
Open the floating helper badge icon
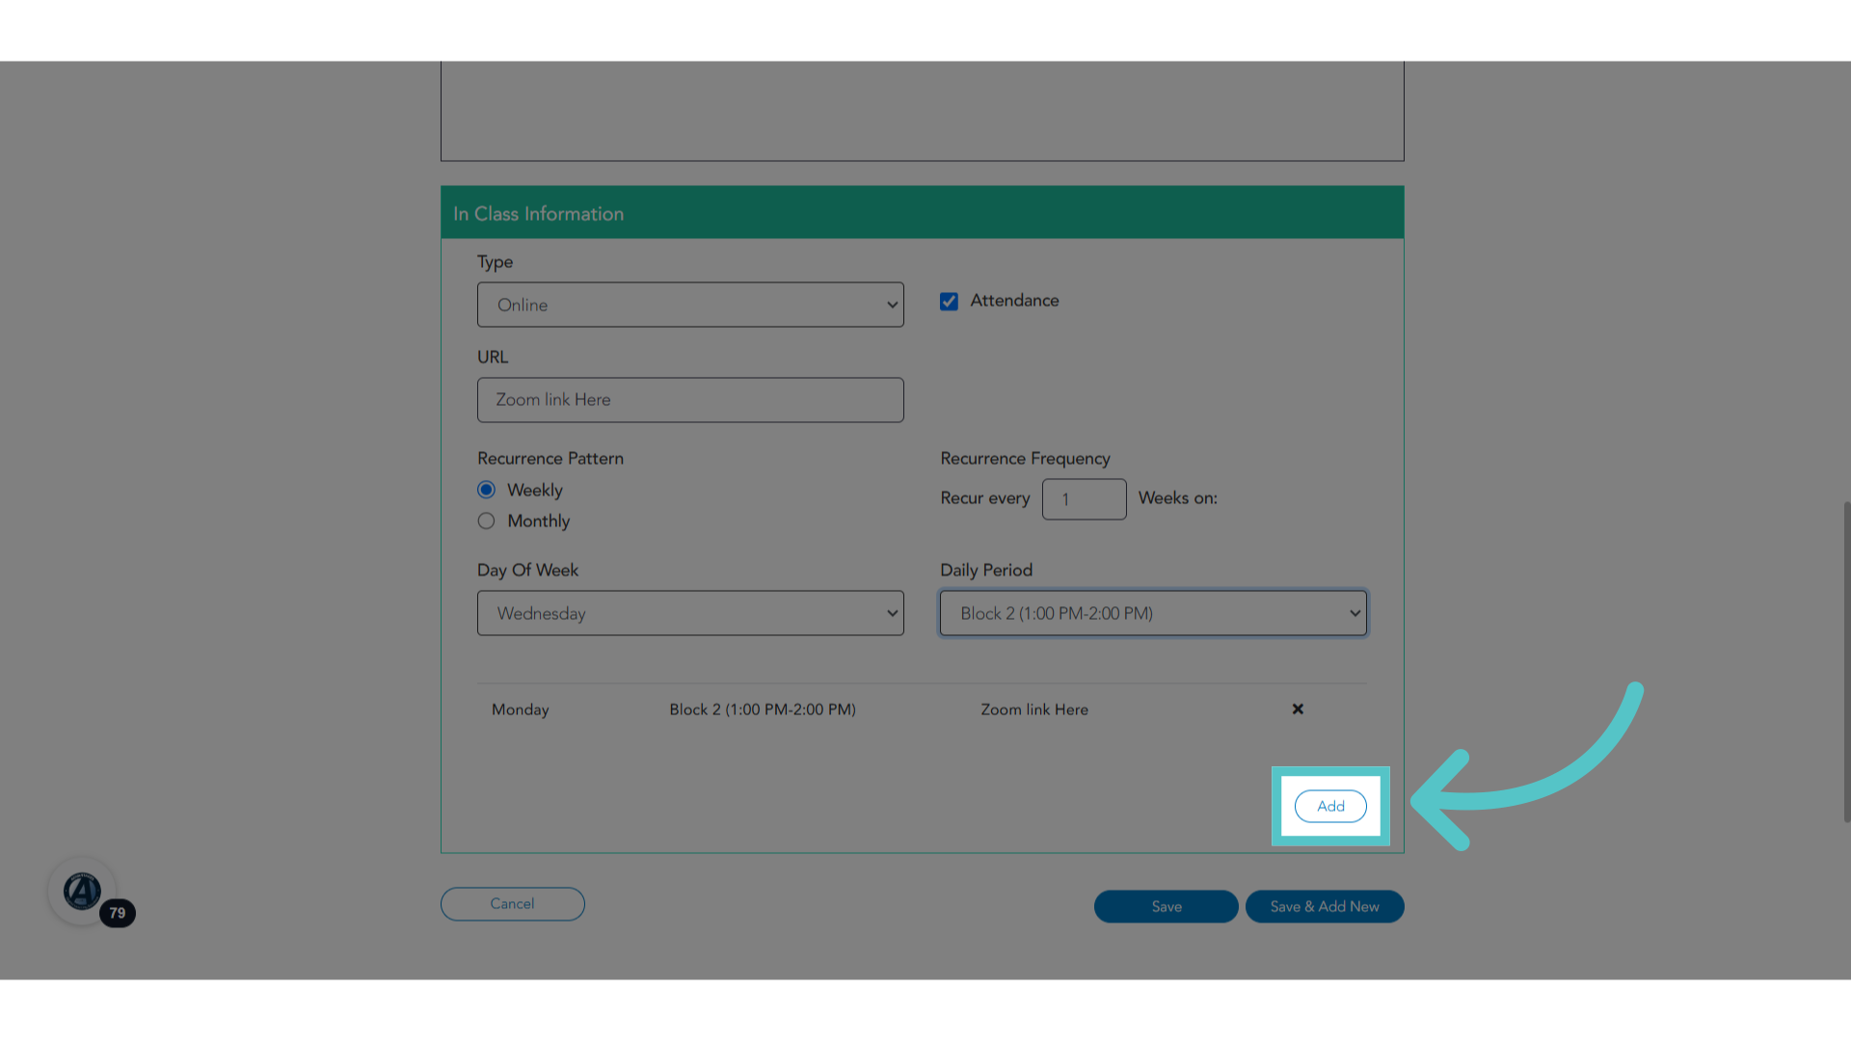[x=82, y=892]
